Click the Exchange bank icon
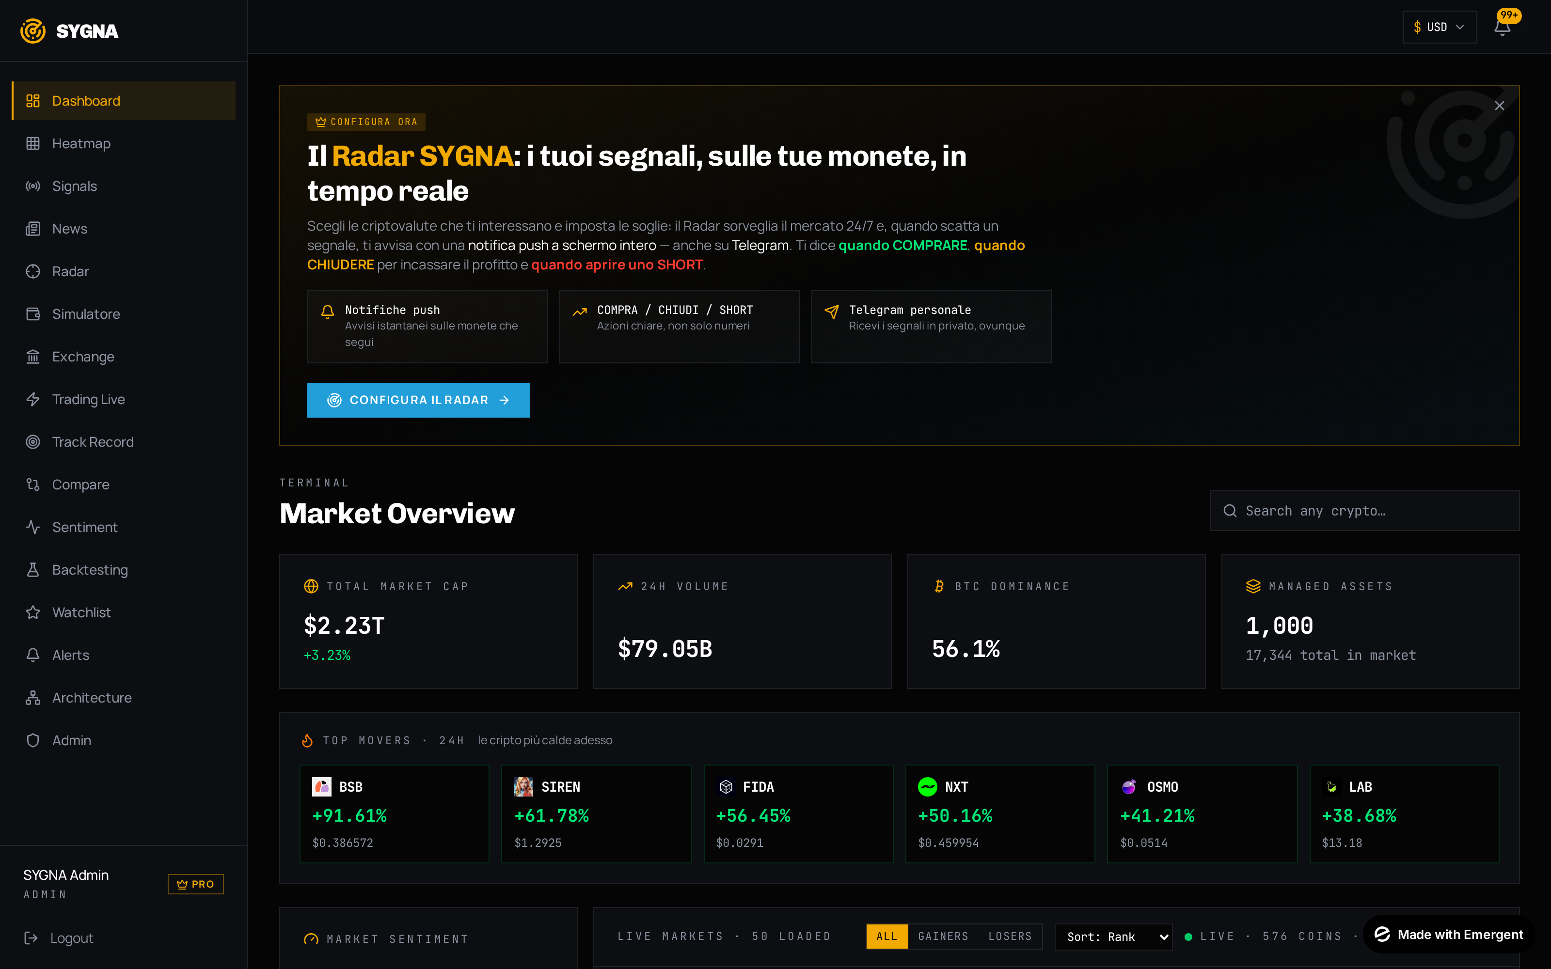 [32, 356]
